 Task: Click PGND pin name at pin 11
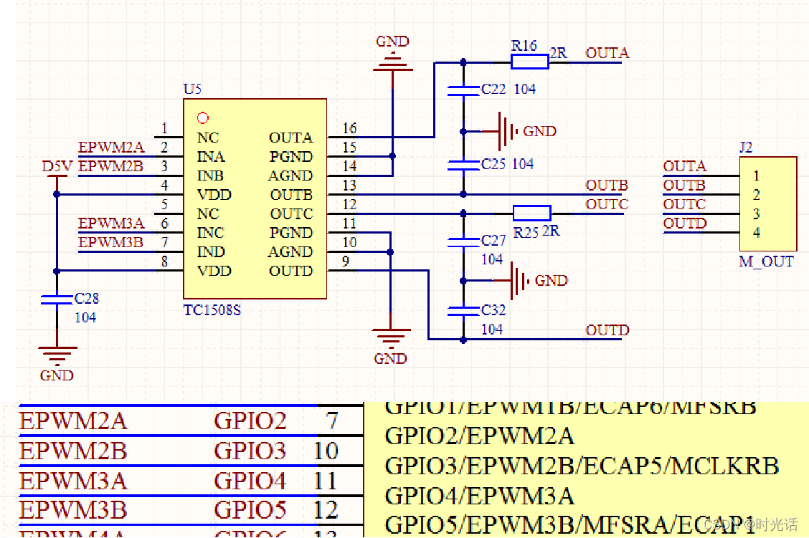pos(291,233)
